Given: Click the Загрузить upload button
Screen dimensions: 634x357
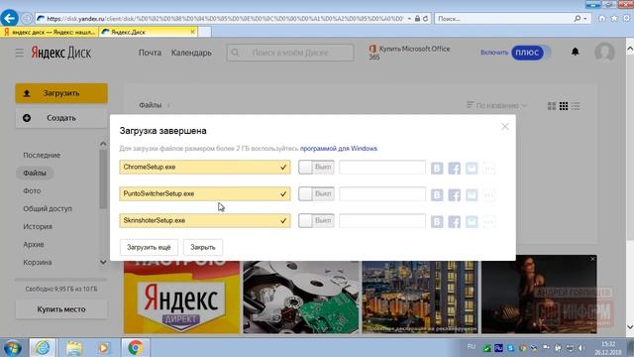Looking at the screenshot, I should (x=61, y=93).
